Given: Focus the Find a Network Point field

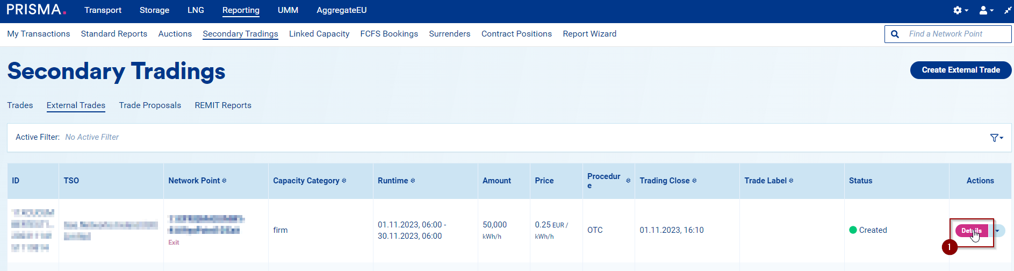Looking at the screenshot, I should [x=957, y=34].
